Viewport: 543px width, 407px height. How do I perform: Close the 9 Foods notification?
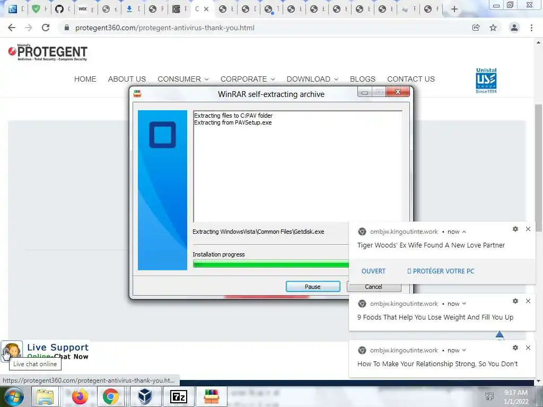tap(528, 301)
